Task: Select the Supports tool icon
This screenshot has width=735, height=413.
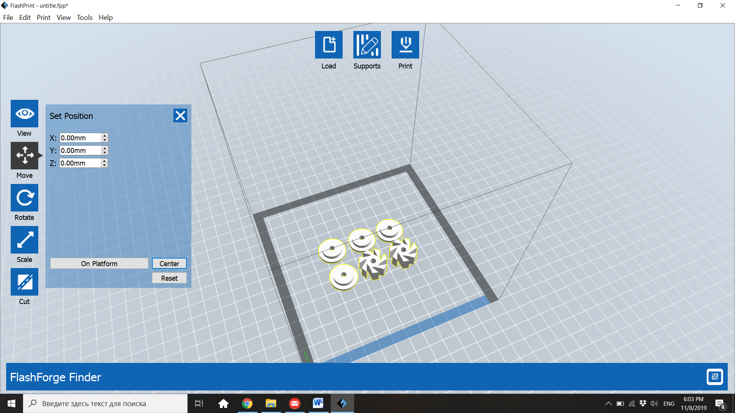Action: tap(367, 44)
